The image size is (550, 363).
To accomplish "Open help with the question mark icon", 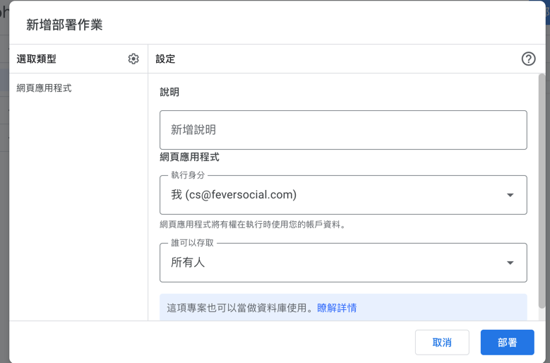I will [x=528, y=59].
